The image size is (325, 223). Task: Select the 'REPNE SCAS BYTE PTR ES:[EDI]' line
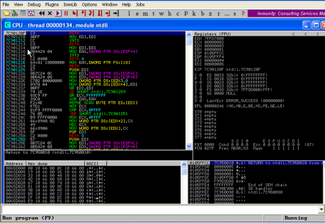point(103,103)
